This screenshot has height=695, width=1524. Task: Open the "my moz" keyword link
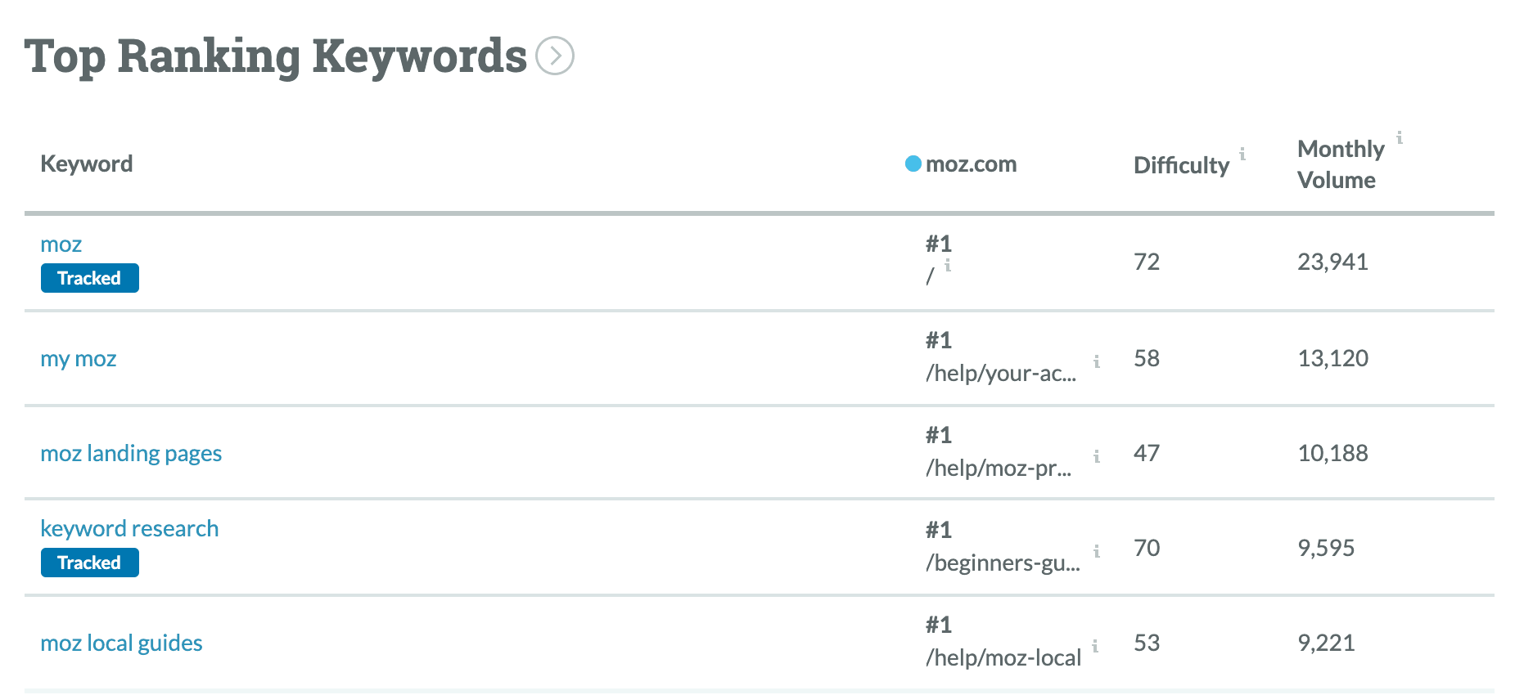79,358
